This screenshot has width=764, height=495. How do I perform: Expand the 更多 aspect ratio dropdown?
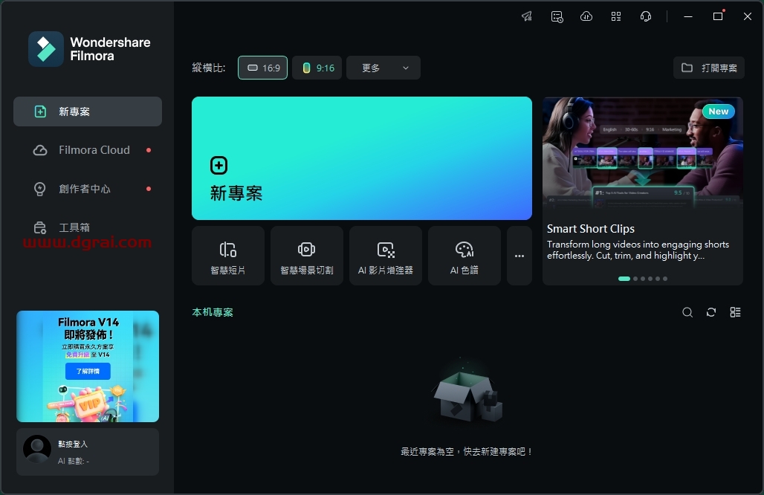(383, 68)
